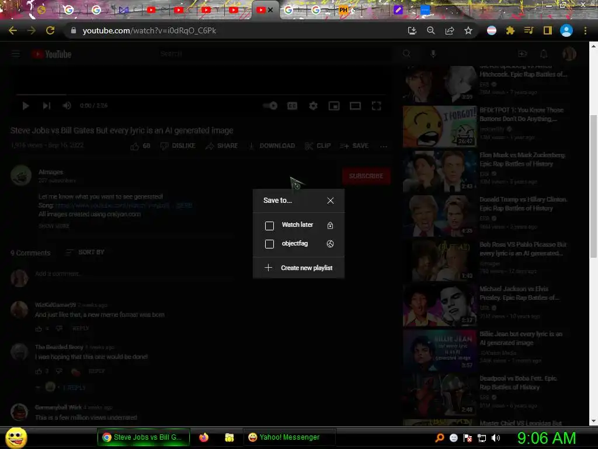The height and width of the screenshot is (449, 598).
Task: Open the AImages channel name
Action: [51, 172]
